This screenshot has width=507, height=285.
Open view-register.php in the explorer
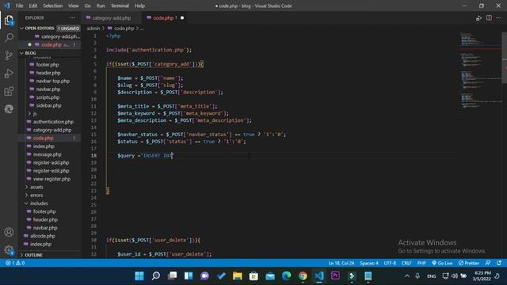[x=51, y=179]
